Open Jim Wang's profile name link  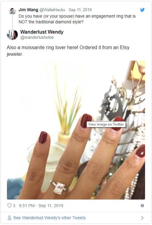pyautogui.click(x=28, y=10)
